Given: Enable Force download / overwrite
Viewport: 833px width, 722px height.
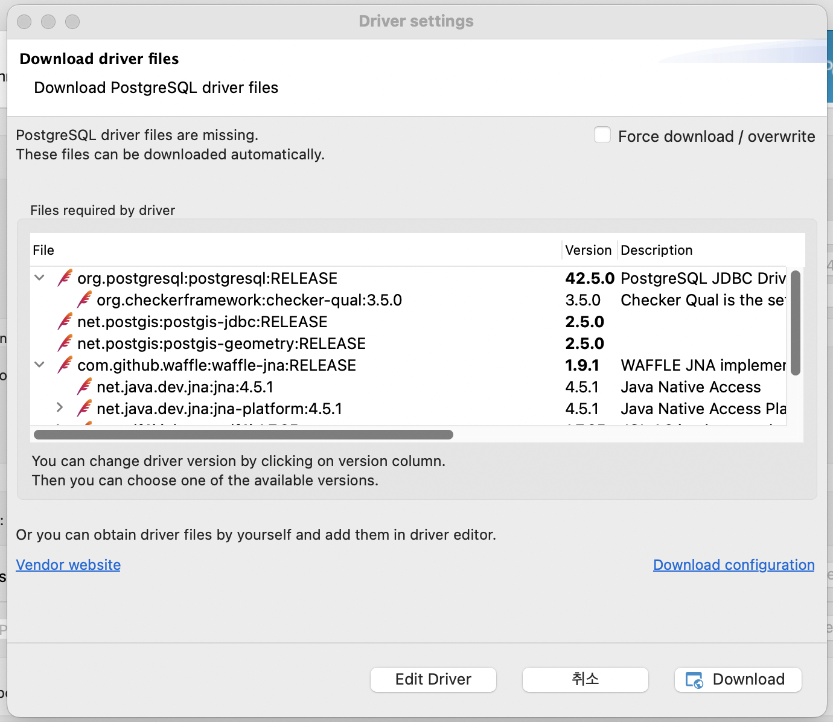Looking at the screenshot, I should (602, 135).
